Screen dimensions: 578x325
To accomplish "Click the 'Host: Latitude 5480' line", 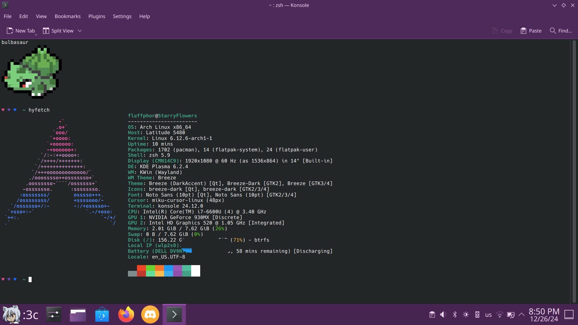I will tap(157, 133).
